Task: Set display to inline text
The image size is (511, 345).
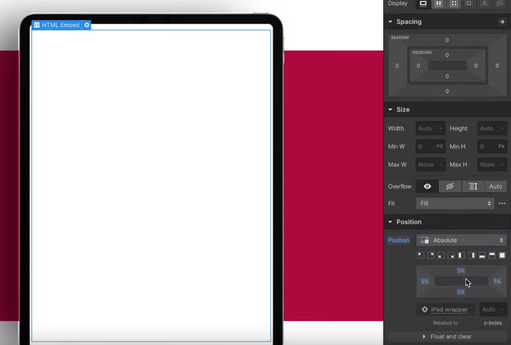Action: [x=485, y=3]
